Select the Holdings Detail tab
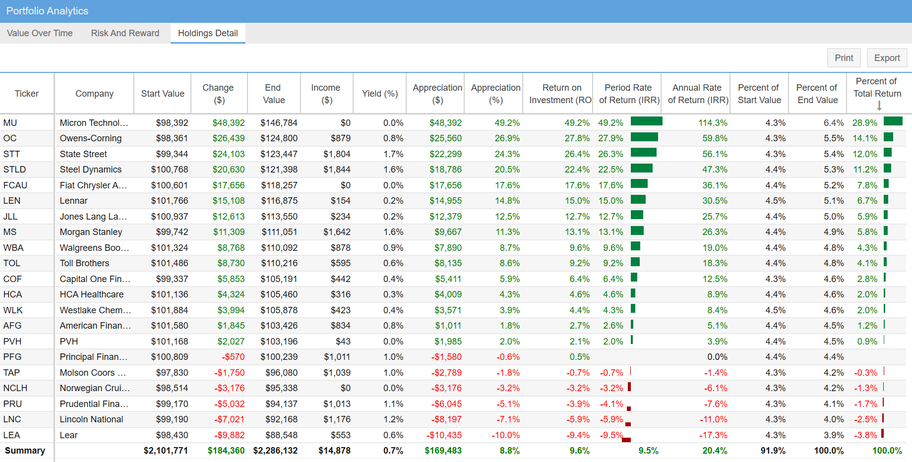The image size is (912, 462). coord(208,33)
